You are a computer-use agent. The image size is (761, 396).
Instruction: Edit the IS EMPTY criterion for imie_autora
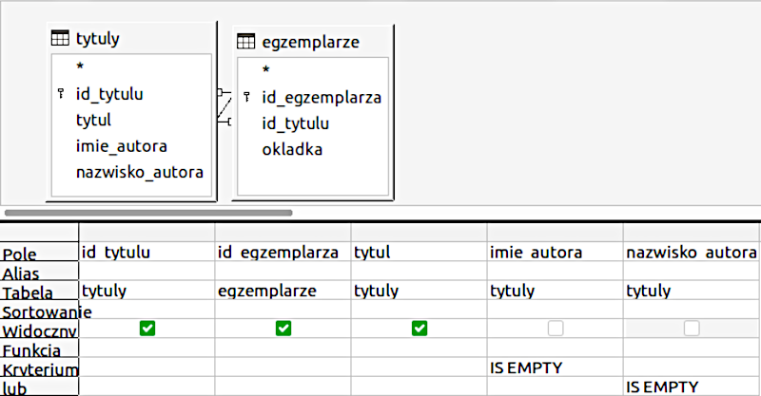click(556, 368)
